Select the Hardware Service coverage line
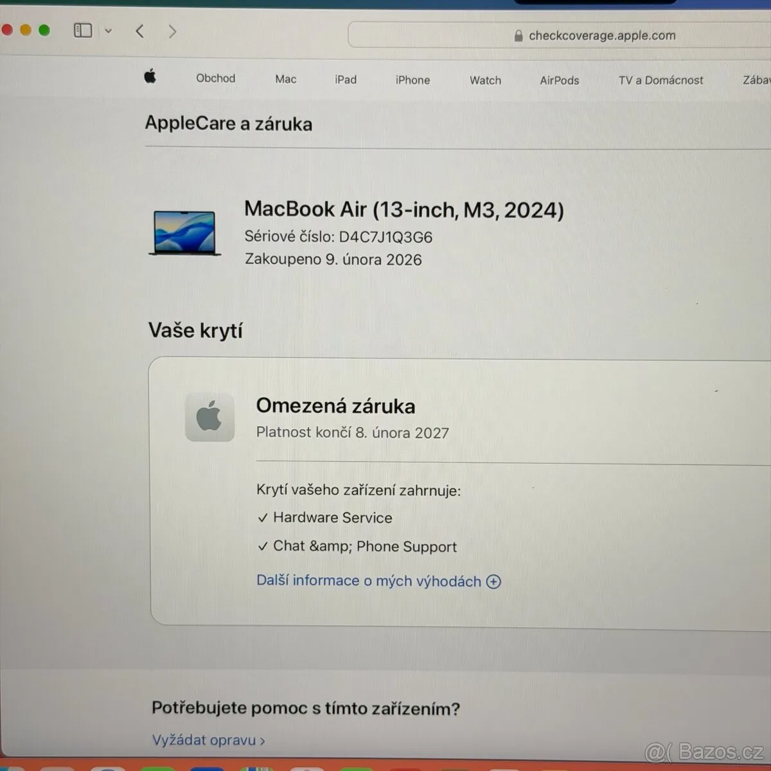The width and height of the screenshot is (771, 771). 325,518
